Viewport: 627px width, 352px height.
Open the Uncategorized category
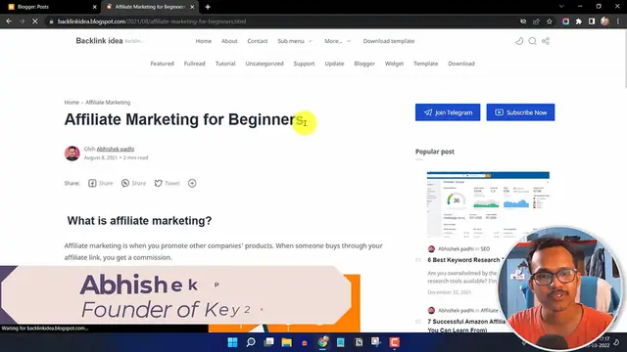pos(265,64)
